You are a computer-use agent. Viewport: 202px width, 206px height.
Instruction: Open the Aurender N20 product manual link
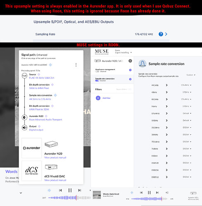pyautogui.click(x=55, y=157)
